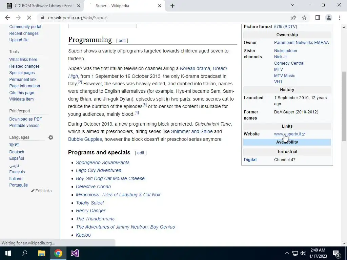
Task: Open Comedy Central link in infobox
Action: coord(289,63)
